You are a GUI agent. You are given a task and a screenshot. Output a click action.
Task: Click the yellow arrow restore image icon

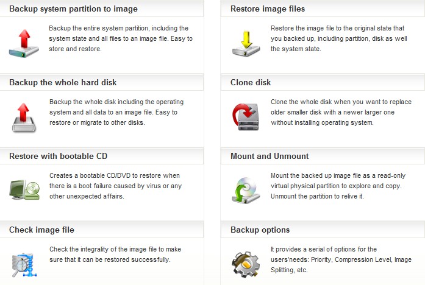[x=246, y=44]
